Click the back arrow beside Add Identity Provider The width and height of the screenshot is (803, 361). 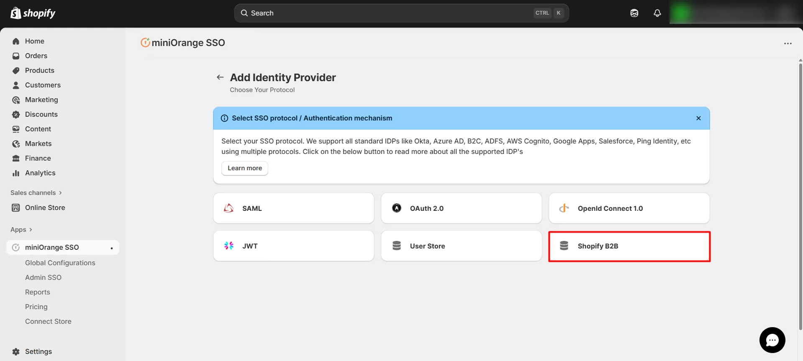[x=220, y=77]
